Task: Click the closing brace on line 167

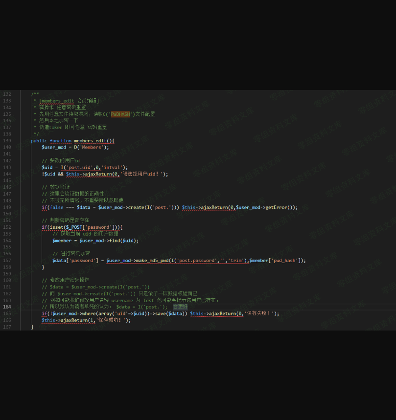Action: point(32,327)
